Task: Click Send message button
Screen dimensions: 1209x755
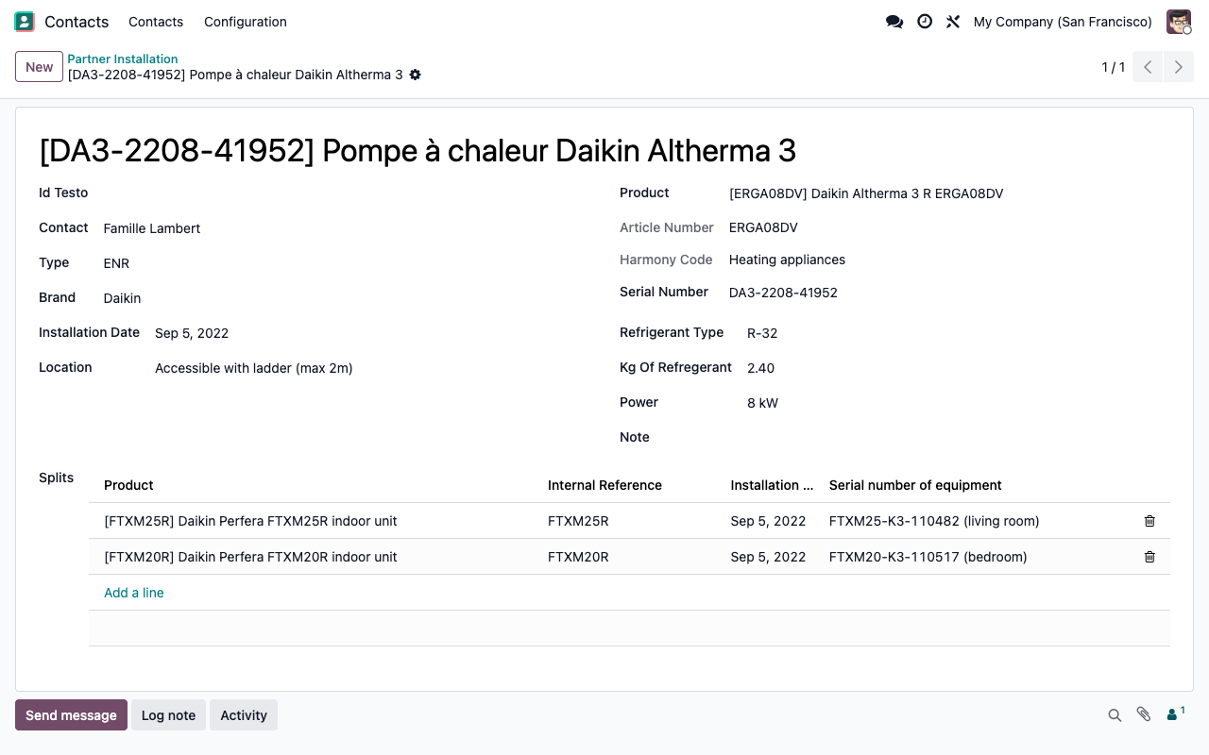Action: coord(71,715)
